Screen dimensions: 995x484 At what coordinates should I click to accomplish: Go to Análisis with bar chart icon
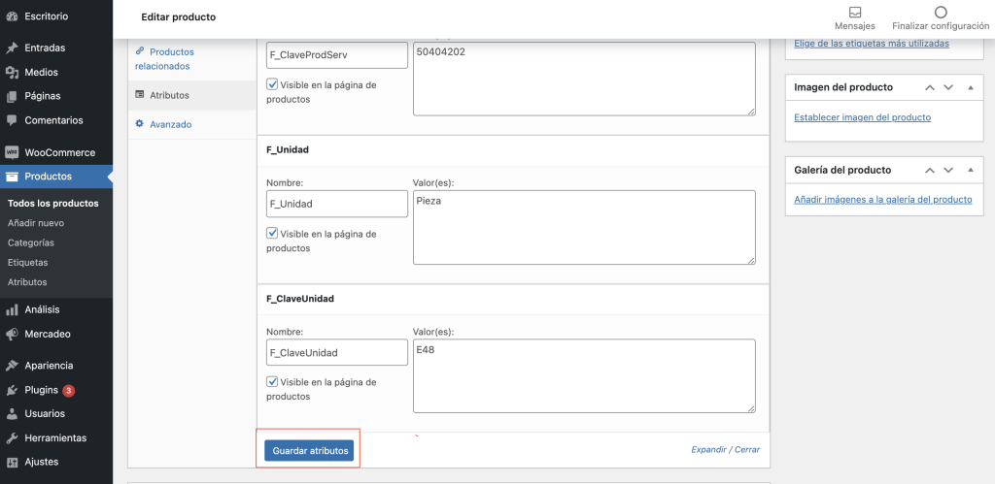click(56, 309)
